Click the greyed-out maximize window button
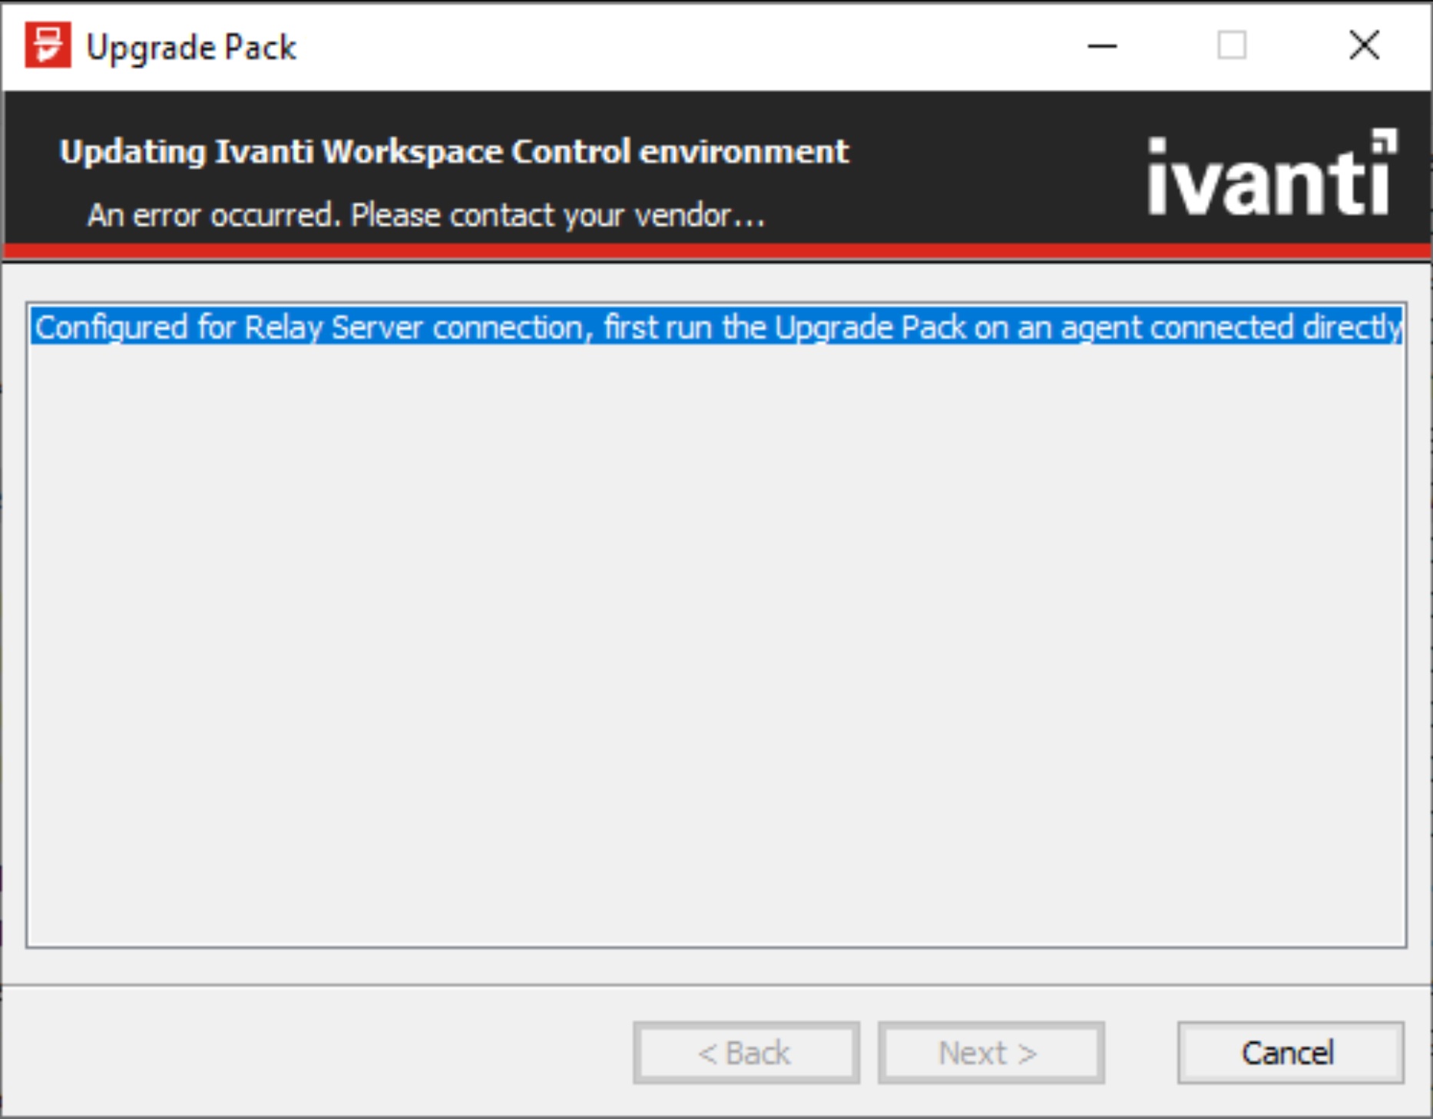 1232,45
